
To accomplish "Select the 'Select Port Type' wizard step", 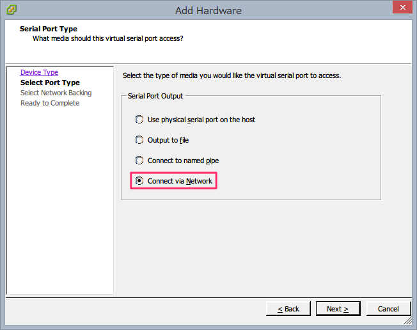I will click(50, 82).
